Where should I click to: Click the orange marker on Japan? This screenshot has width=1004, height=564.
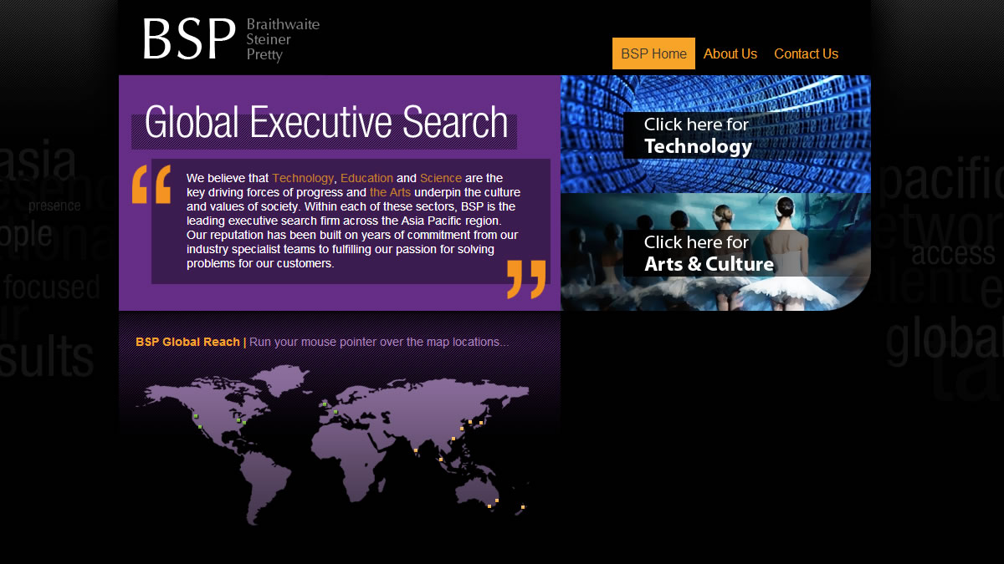[x=481, y=423]
